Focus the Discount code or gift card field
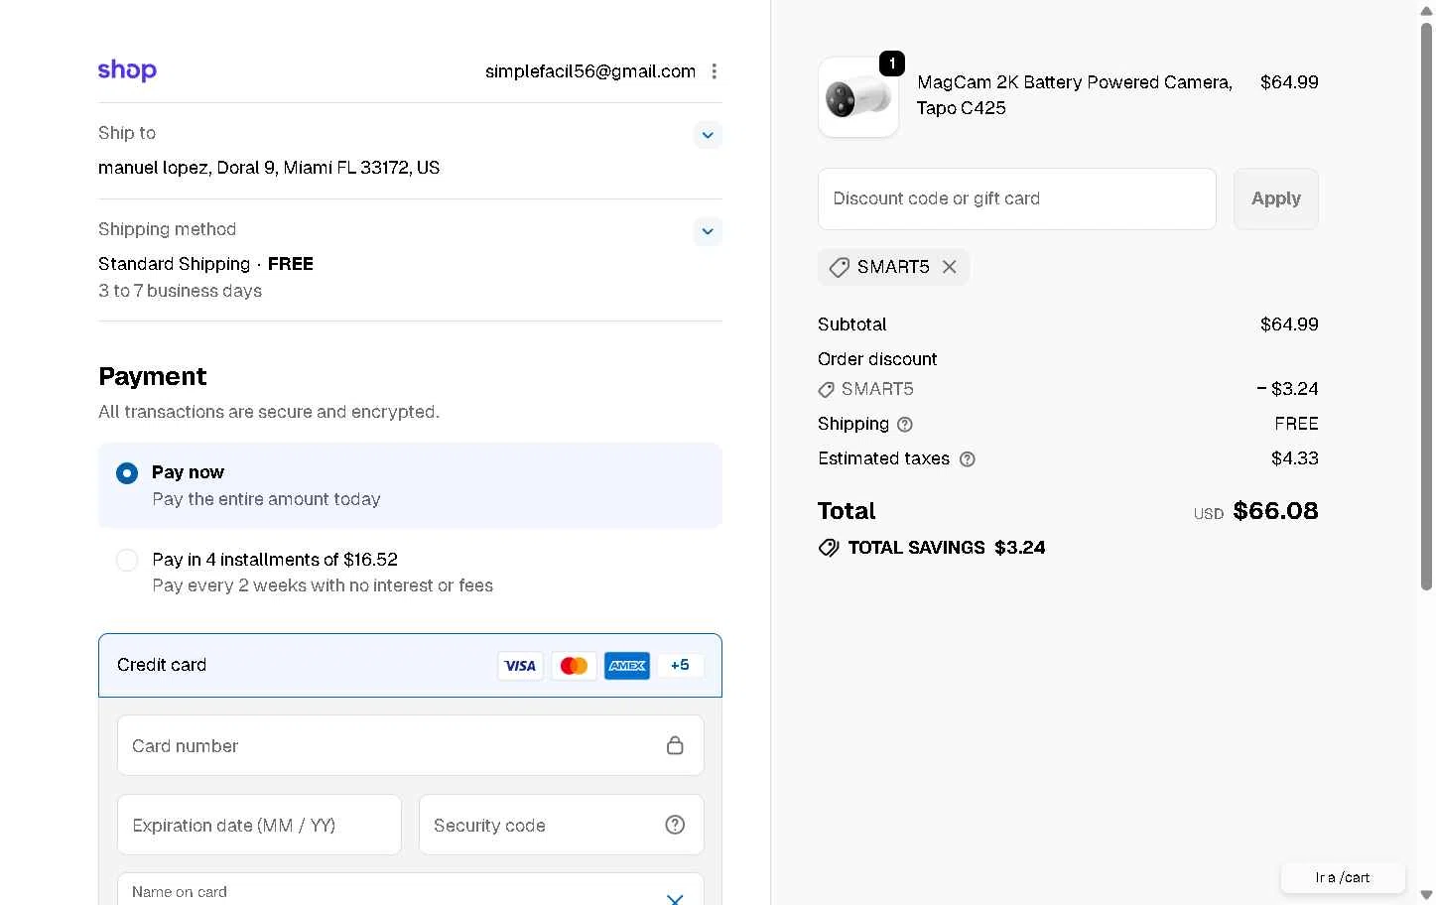 pyautogui.click(x=1017, y=198)
